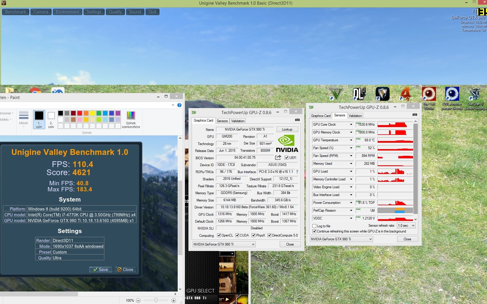Toggle the OpenCL checkbox
487x304 pixels.
[x=219, y=235]
